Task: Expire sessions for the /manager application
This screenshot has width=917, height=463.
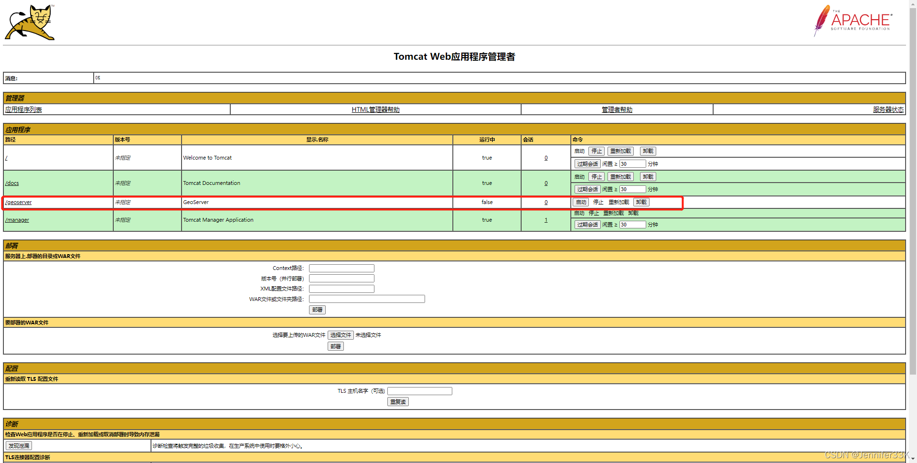Action: tap(587, 225)
